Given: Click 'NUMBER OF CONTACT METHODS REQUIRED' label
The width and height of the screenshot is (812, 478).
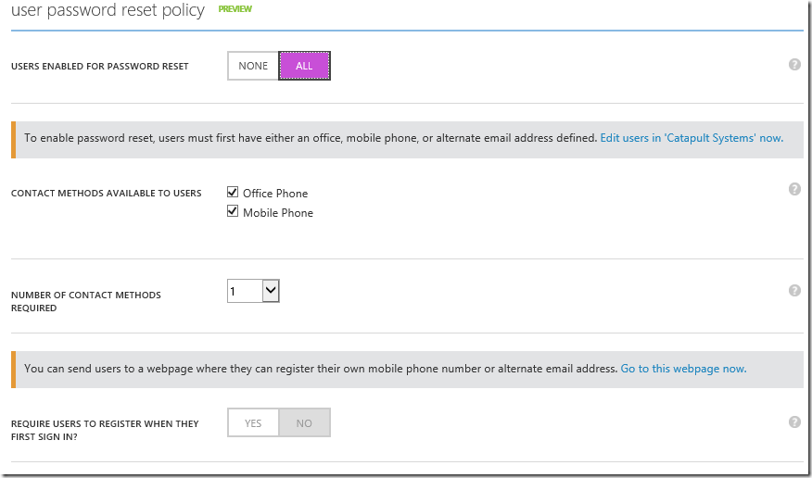Looking at the screenshot, I should point(86,301).
